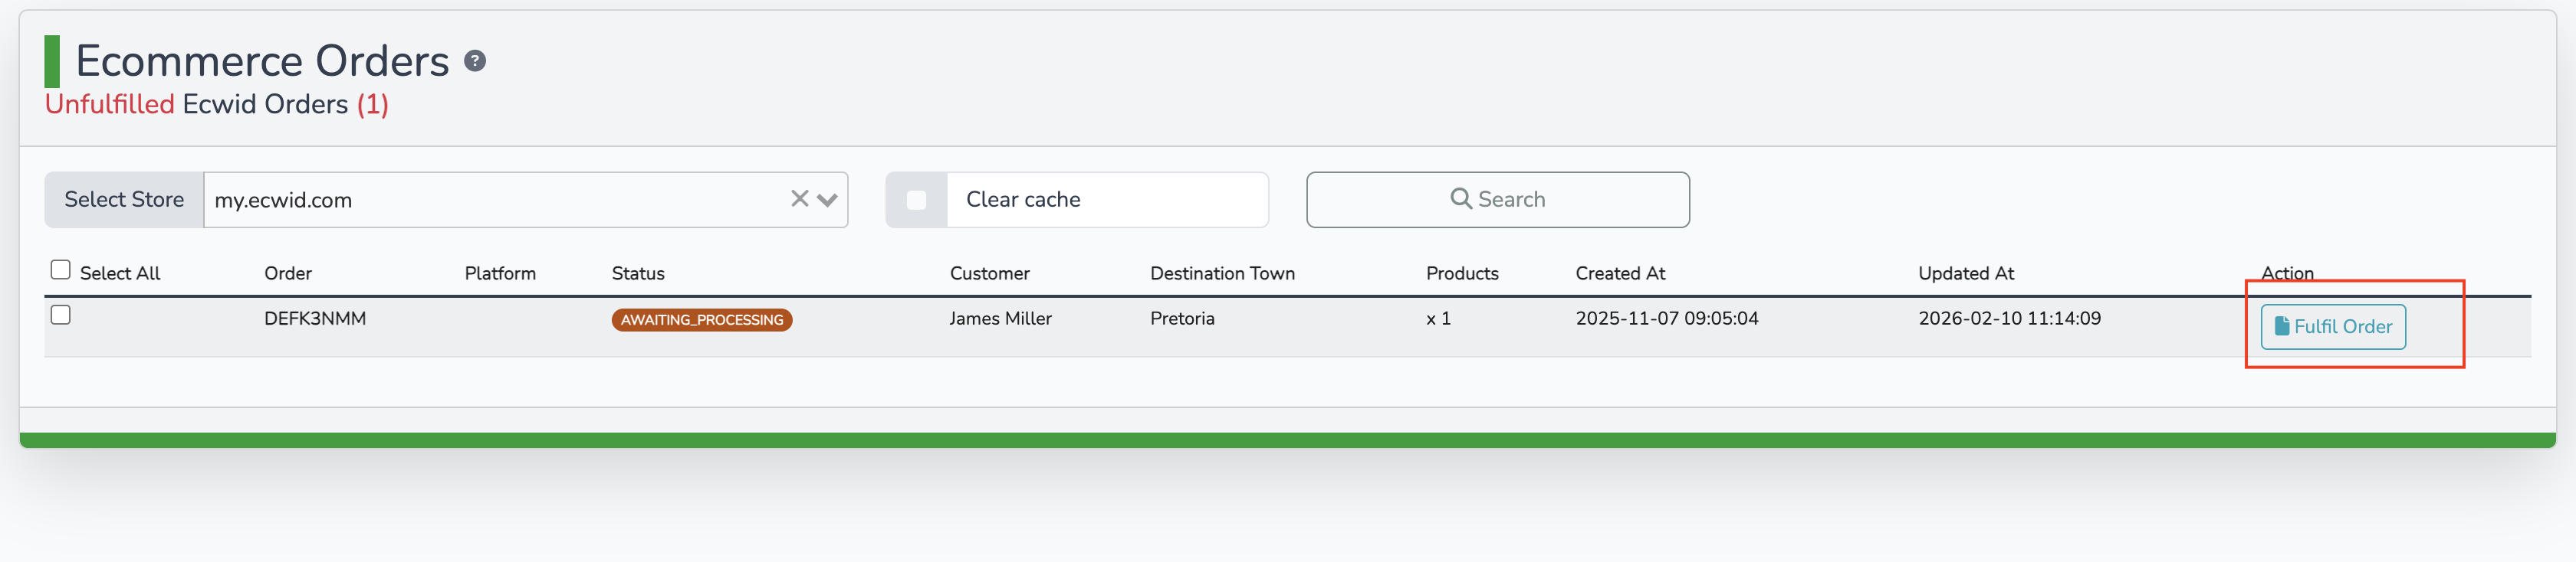Click the Products column header
2576x562 pixels.
[1462, 273]
